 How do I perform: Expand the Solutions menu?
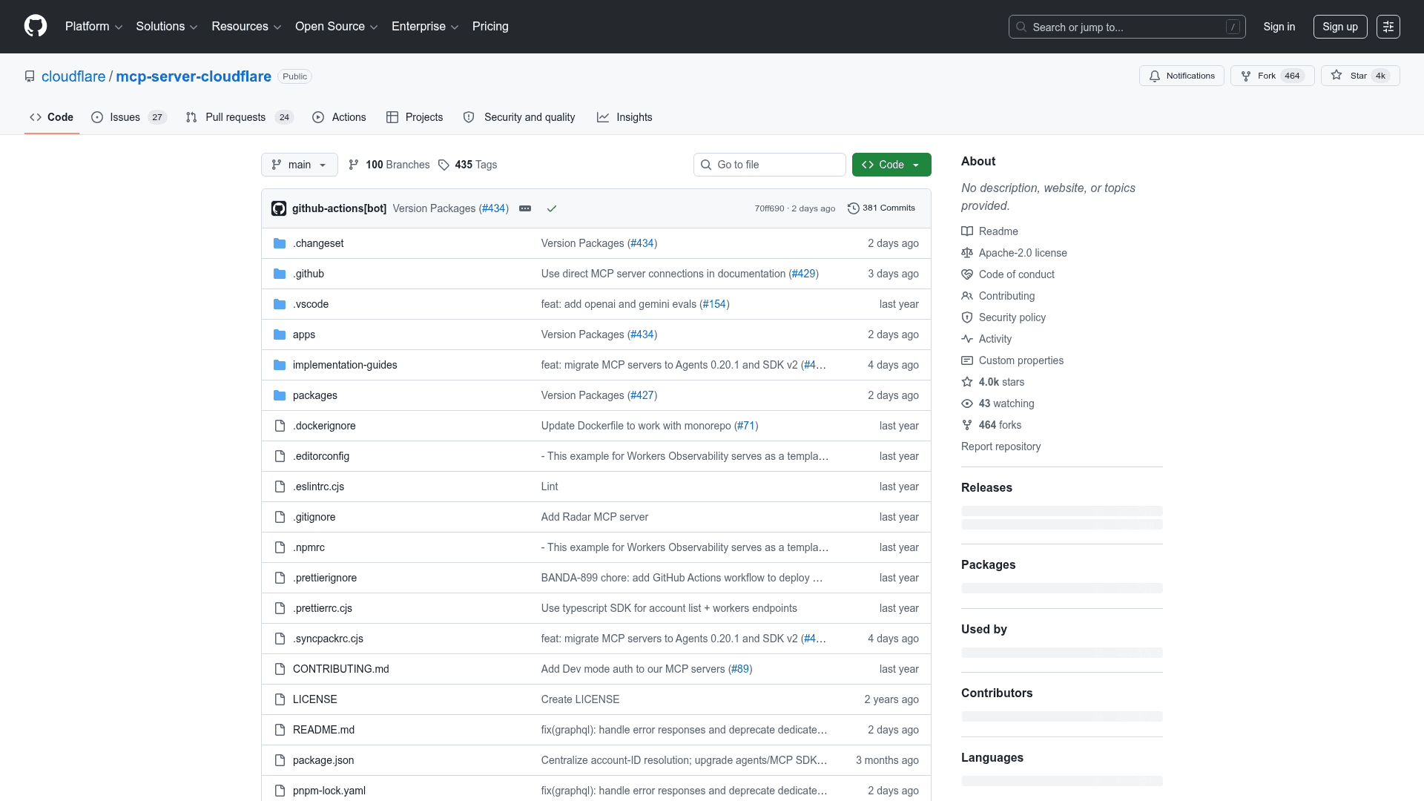coord(167,27)
